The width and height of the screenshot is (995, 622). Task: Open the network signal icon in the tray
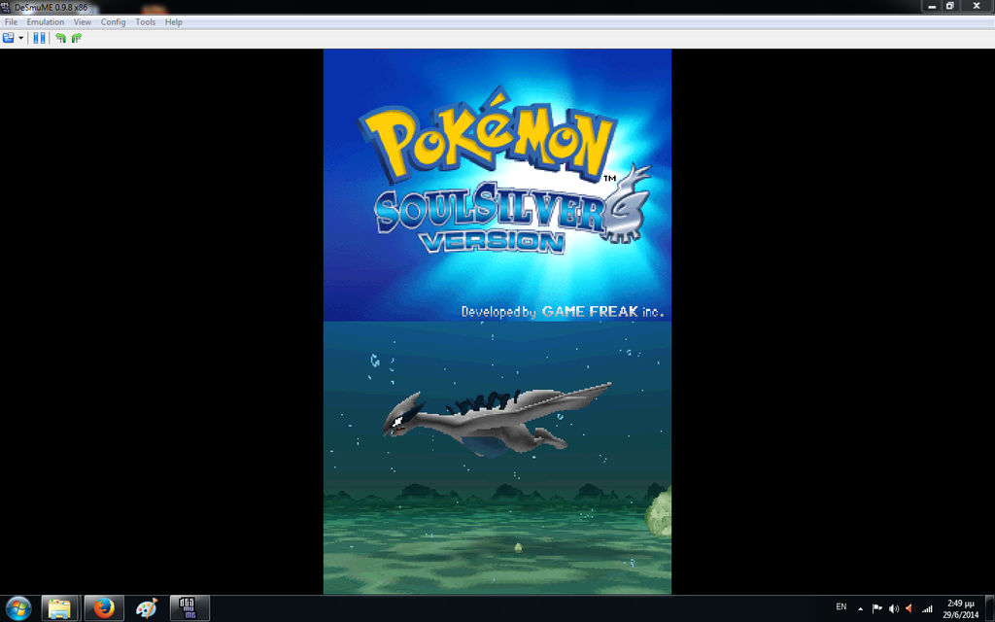tap(927, 608)
